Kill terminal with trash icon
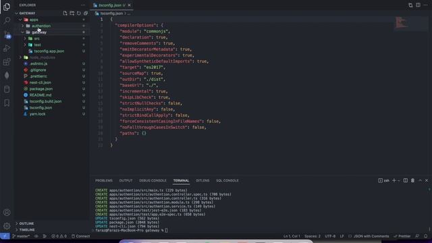Viewport: 432px width, 243px height. 412,180
